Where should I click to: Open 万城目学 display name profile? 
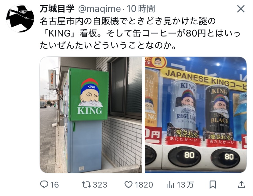tap(57, 8)
